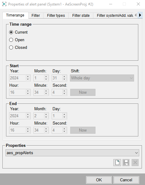Switch to the Filter types tab
This screenshot has height=185, width=145.
tap(56, 16)
